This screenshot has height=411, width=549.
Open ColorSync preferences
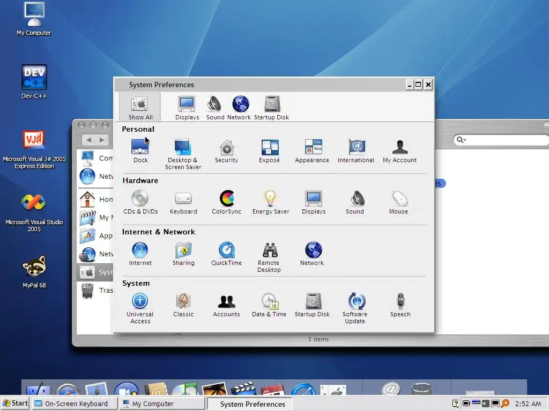coord(227,202)
